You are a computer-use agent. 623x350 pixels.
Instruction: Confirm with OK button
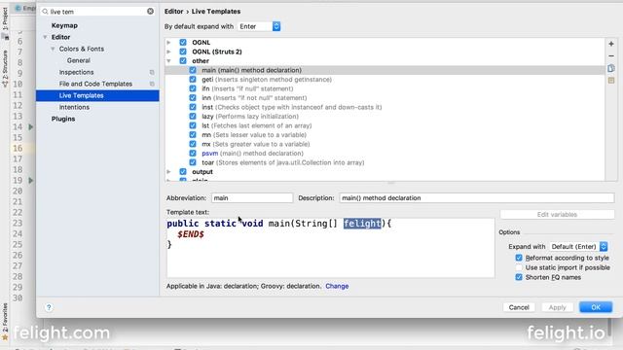(x=596, y=307)
